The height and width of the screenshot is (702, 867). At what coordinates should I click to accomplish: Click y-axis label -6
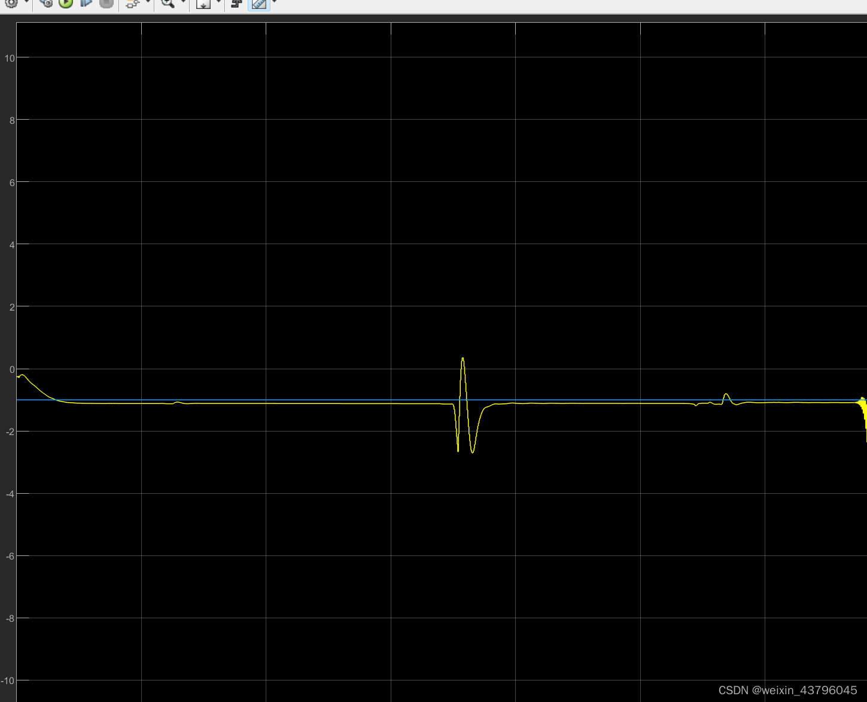pos(10,556)
